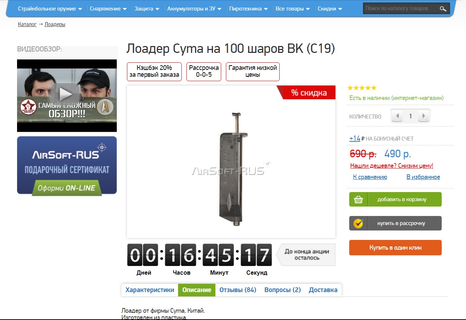Open the AirSoft-RUS gift certificate banner
466x320 pixels.
(67, 166)
